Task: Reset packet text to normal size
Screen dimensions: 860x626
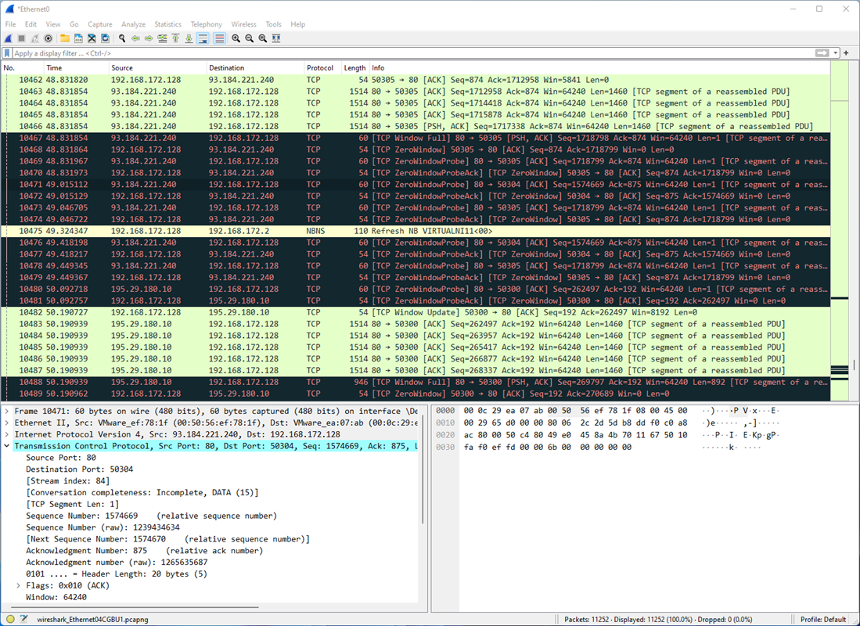Action: coord(263,38)
